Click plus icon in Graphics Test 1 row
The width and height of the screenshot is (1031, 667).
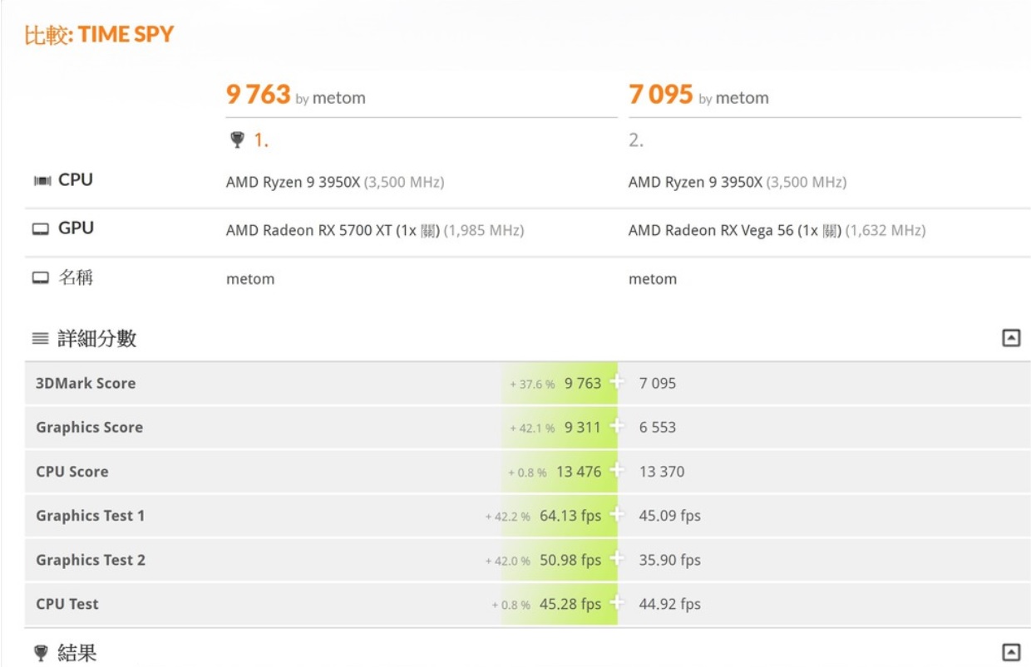click(616, 515)
